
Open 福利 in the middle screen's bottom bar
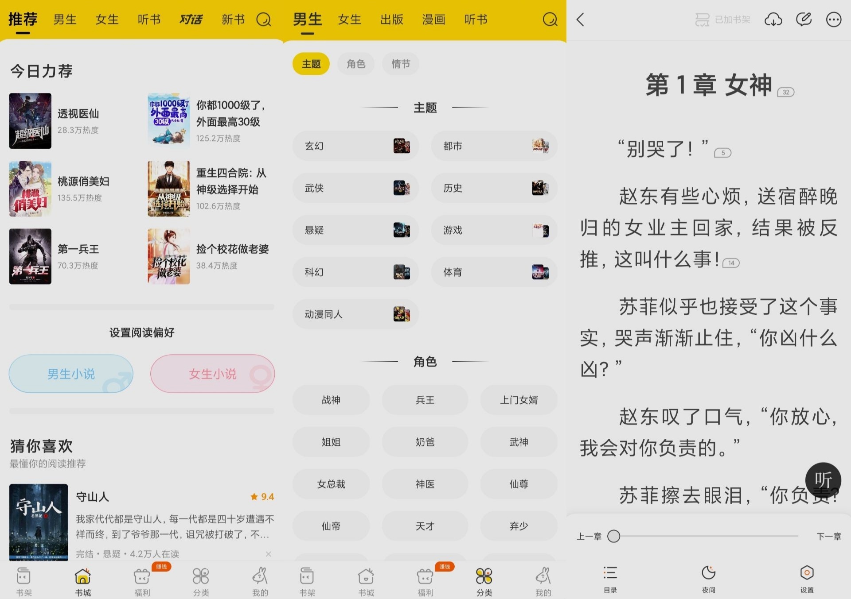(425, 581)
